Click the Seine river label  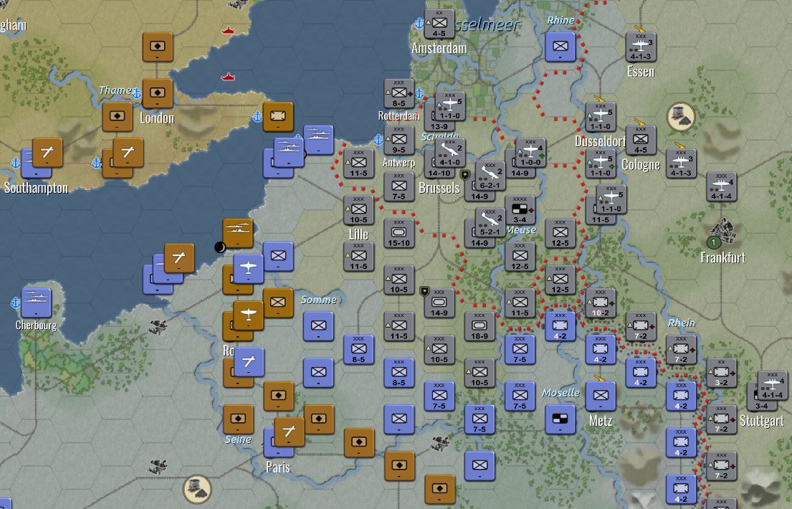tap(238, 439)
